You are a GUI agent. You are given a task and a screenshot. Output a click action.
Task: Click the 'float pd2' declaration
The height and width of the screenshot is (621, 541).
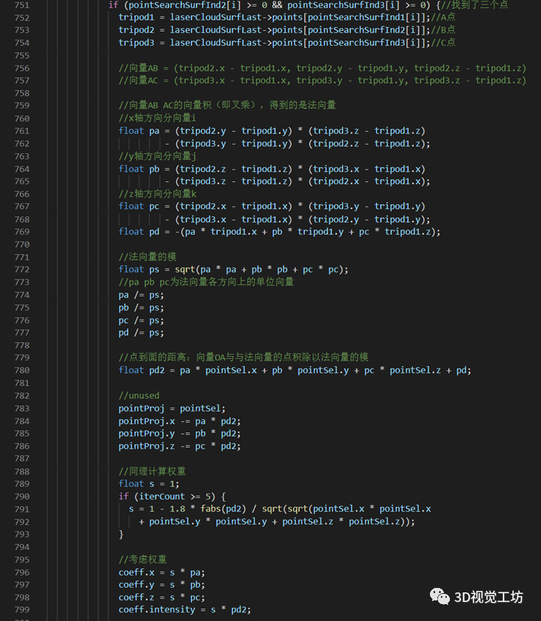[144, 370]
